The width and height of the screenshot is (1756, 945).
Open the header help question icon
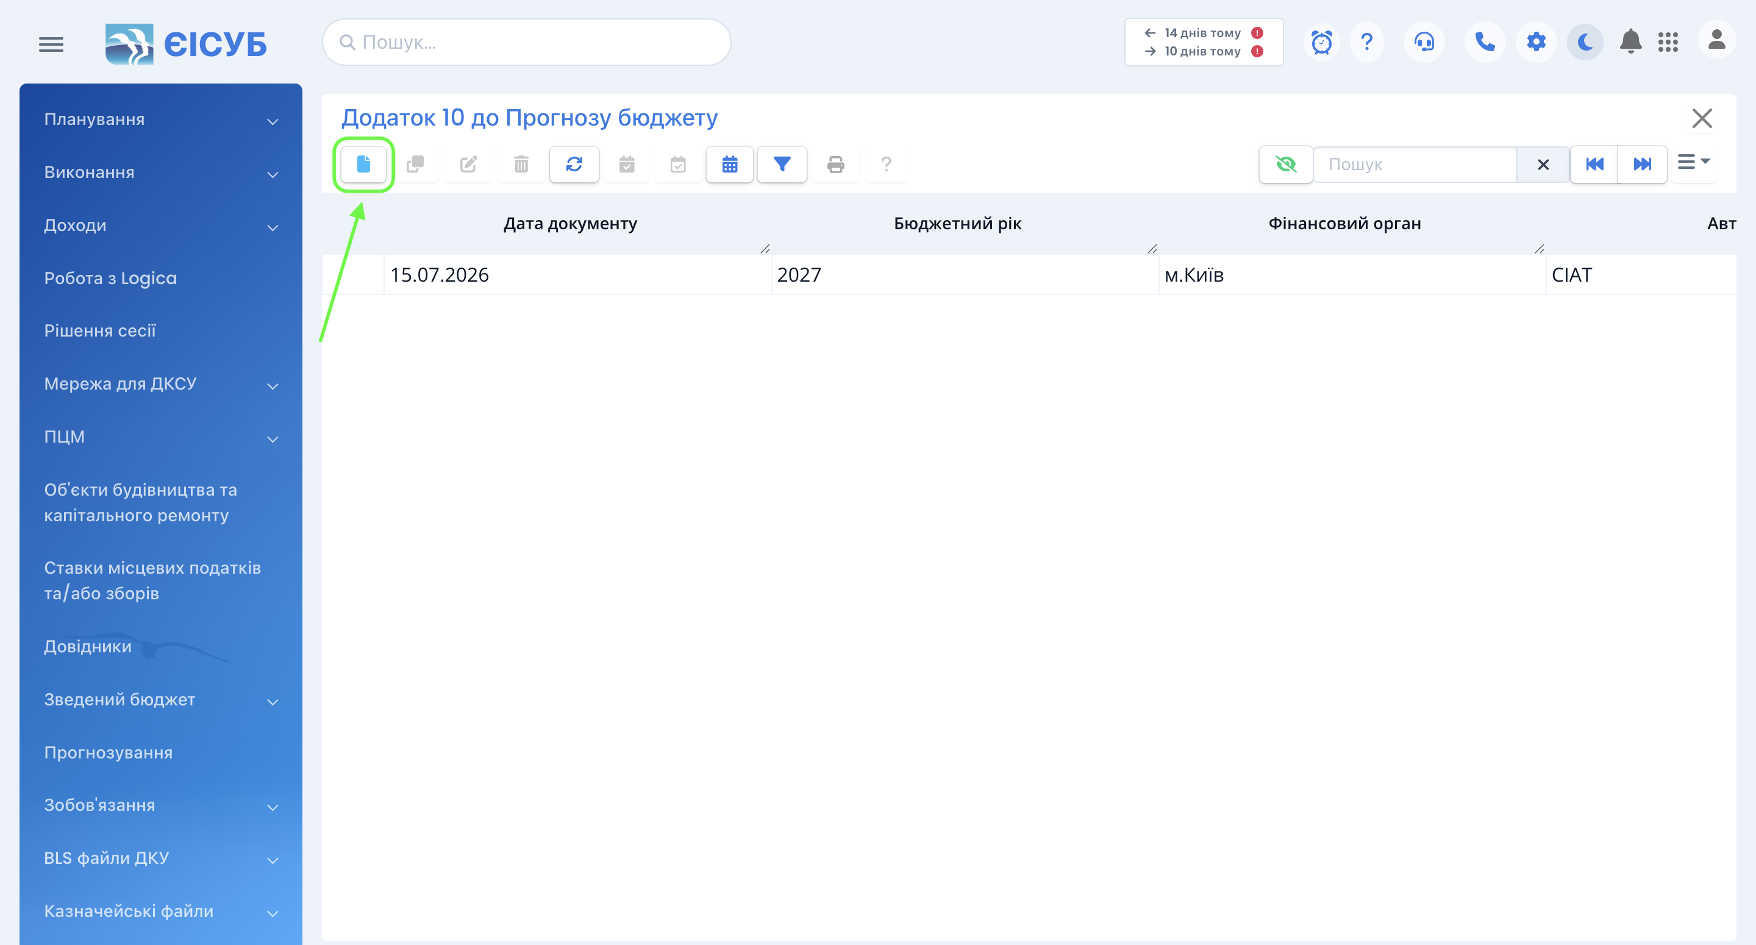[x=1367, y=42]
